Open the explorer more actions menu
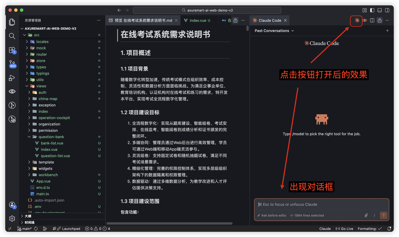This screenshot has height=237, width=399. click(99, 21)
